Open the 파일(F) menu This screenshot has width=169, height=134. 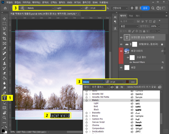coord(10,2)
